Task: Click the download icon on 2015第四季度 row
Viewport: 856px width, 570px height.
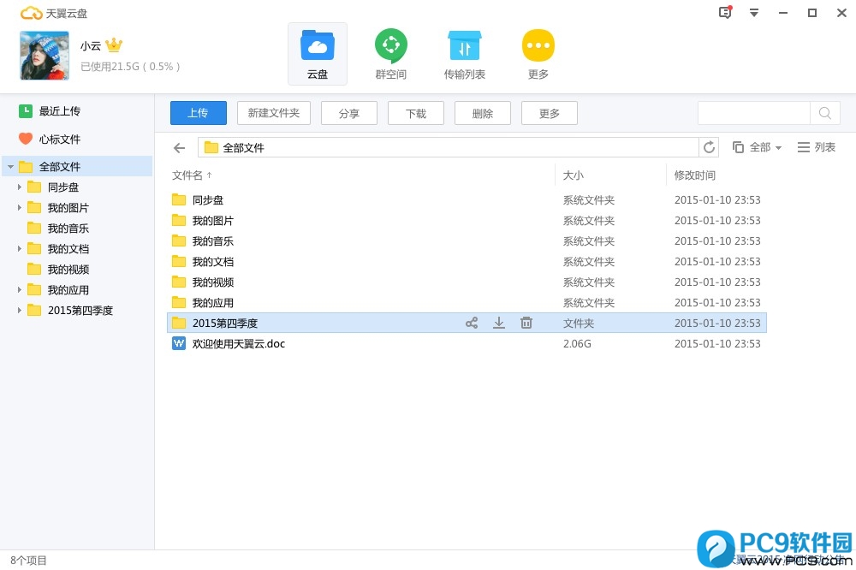Action: click(x=498, y=323)
